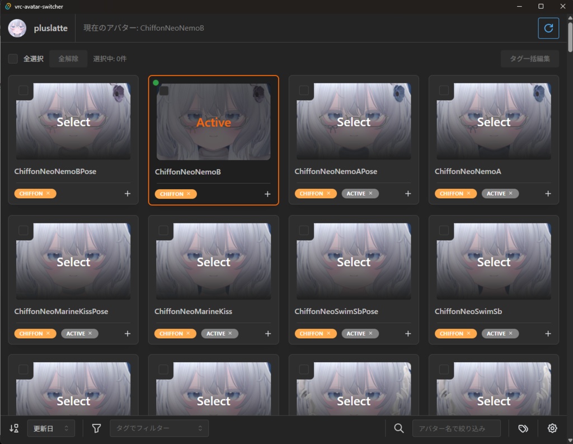This screenshot has width=573, height=444.
Task: Click the sort direction icon in the bottom bar
Action: tap(13, 428)
